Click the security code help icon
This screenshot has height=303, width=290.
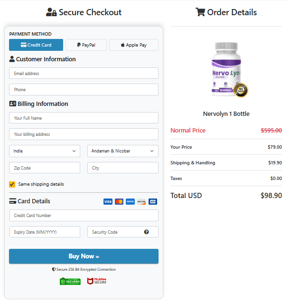click(x=147, y=232)
